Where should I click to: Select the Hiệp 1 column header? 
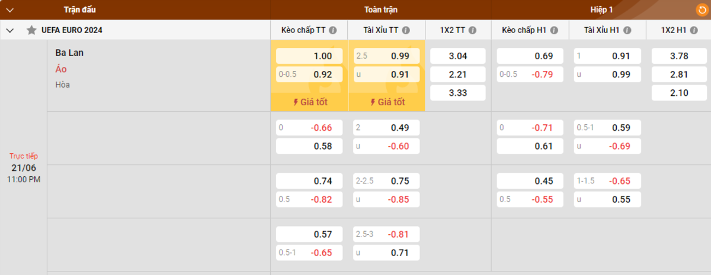(x=601, y=10)
